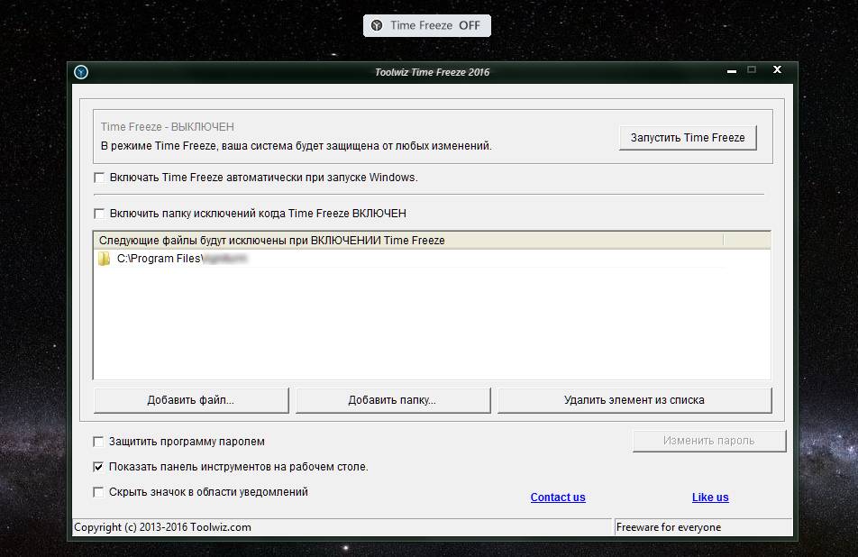Open the Contact us link
Image resolution: width=858 pixels, height=557 pixels.
tap(558, 498)
